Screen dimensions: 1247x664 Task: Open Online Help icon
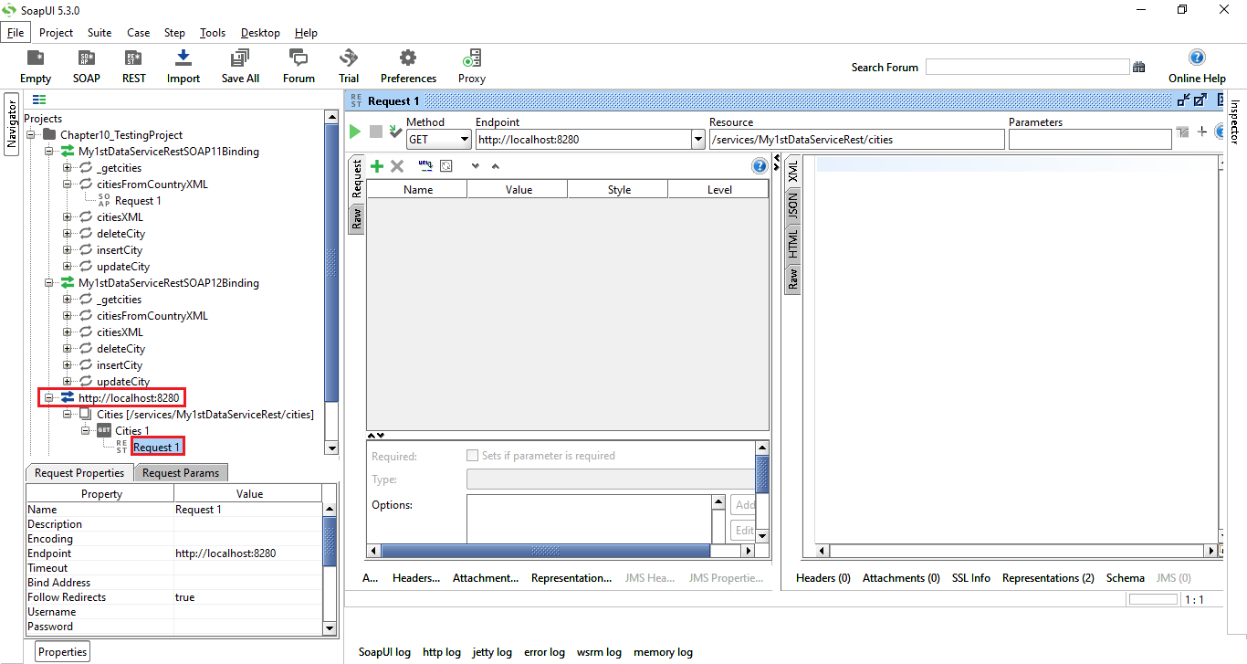click(1197, 58)
